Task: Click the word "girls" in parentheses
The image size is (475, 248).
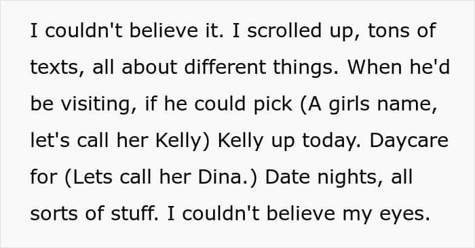Action: click(x=349, y=104)
